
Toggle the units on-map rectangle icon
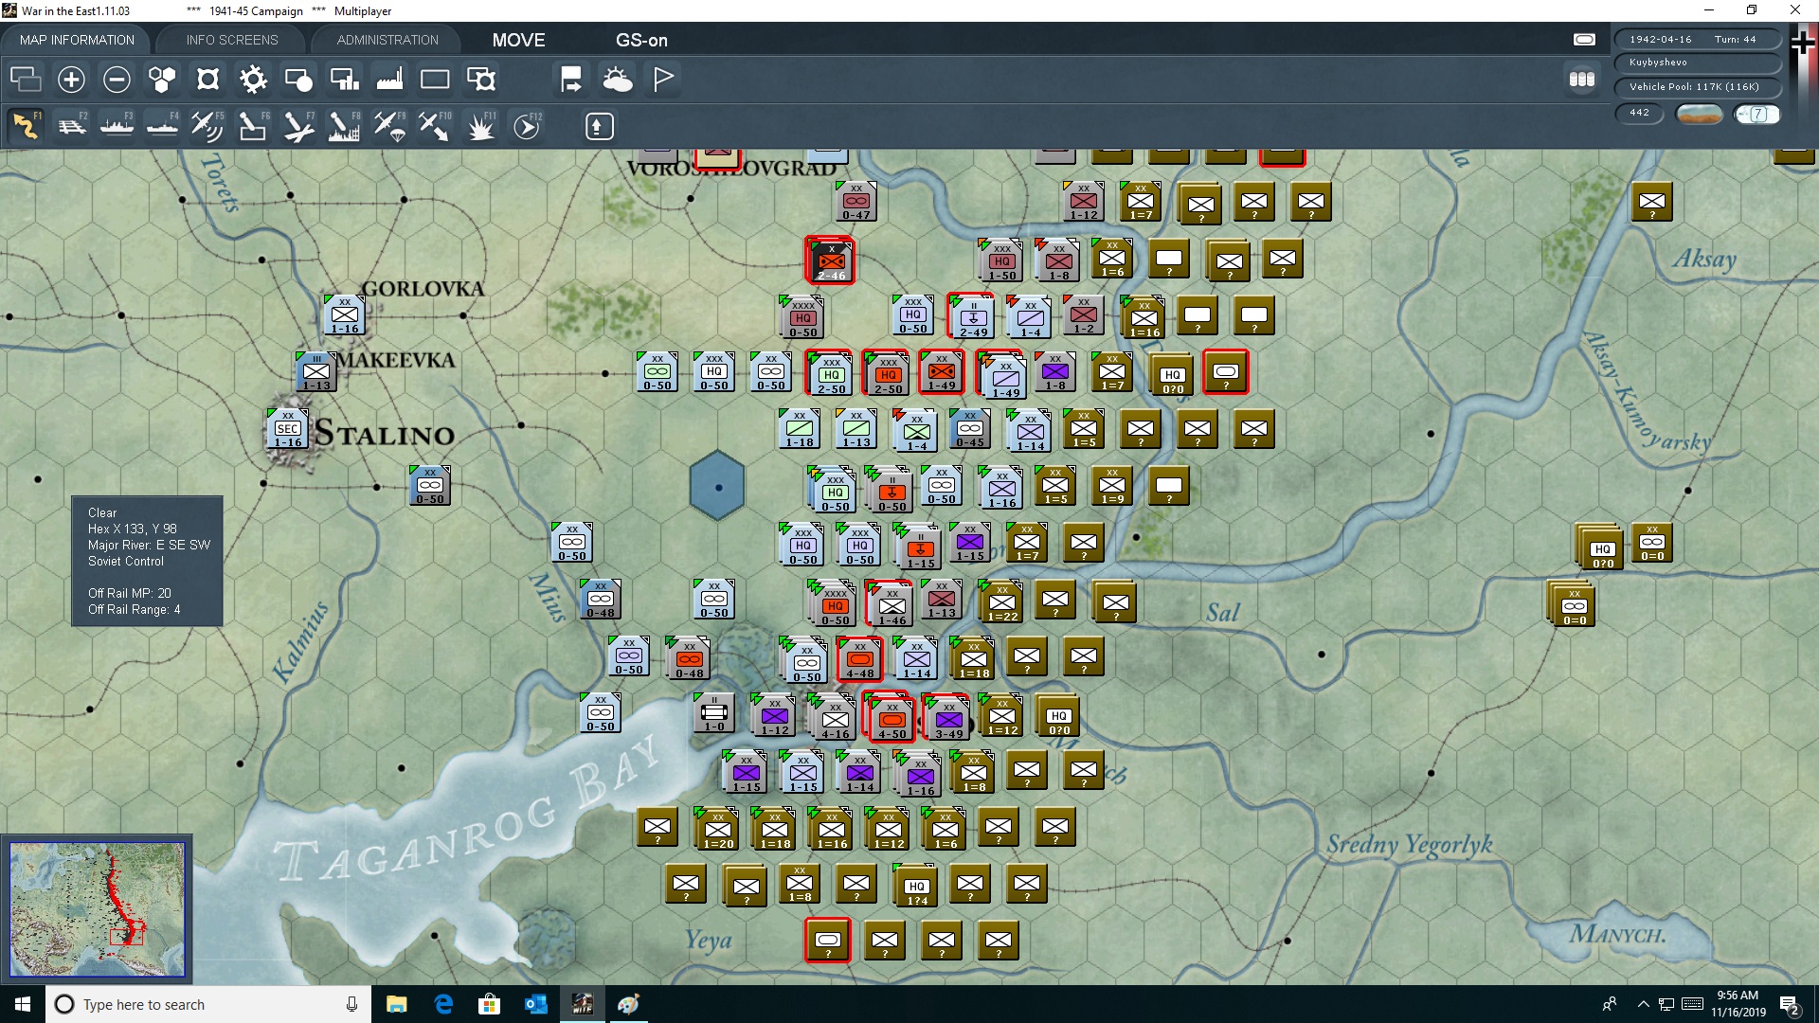pyautogui.click(x=435, y=80)
